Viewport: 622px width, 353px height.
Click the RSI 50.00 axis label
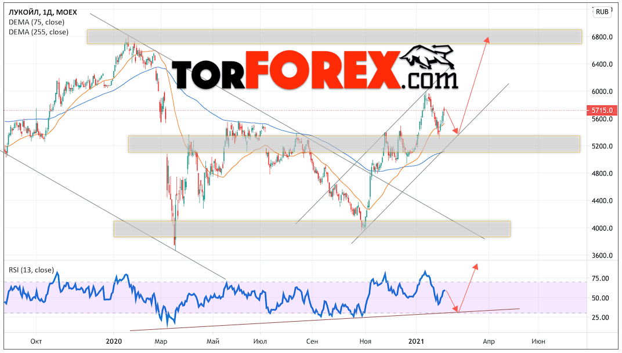[x=600, y=298]
